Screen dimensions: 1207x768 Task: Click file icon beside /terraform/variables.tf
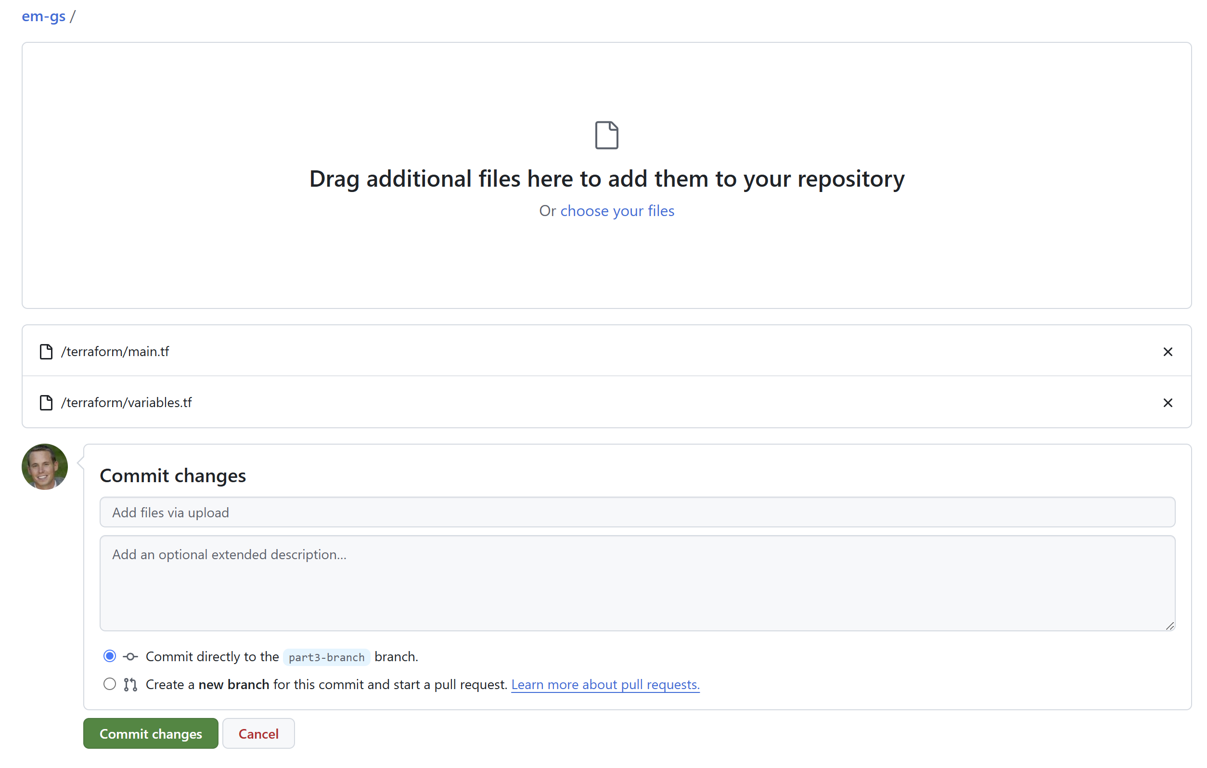[46, 403]
